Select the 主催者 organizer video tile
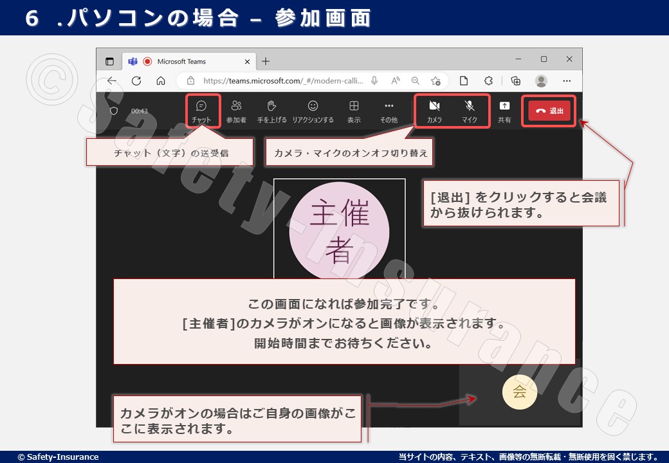The image size is (669, 463). click(339, 228)
